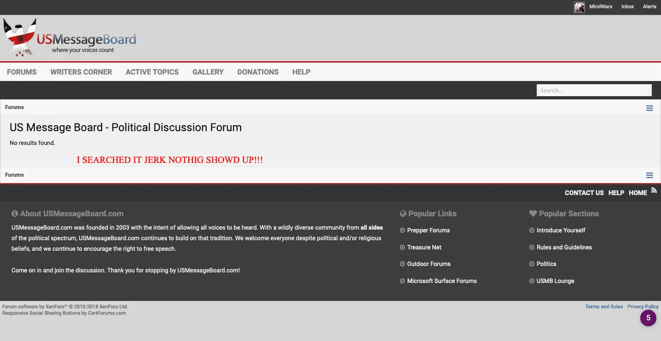Open the Gallery tab
Image resolution: width=661 pixels, height=341 pixels.
pyautogui.click(x=208, y=72)
